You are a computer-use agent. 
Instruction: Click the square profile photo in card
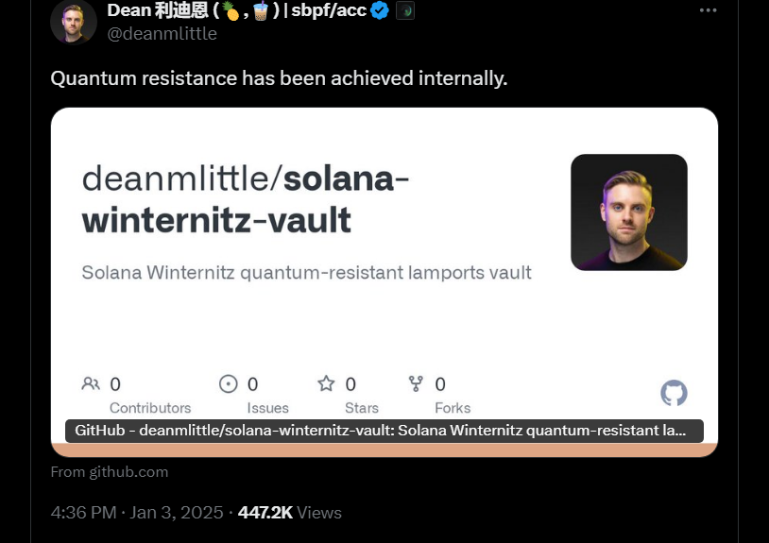(x=629, y=212)
